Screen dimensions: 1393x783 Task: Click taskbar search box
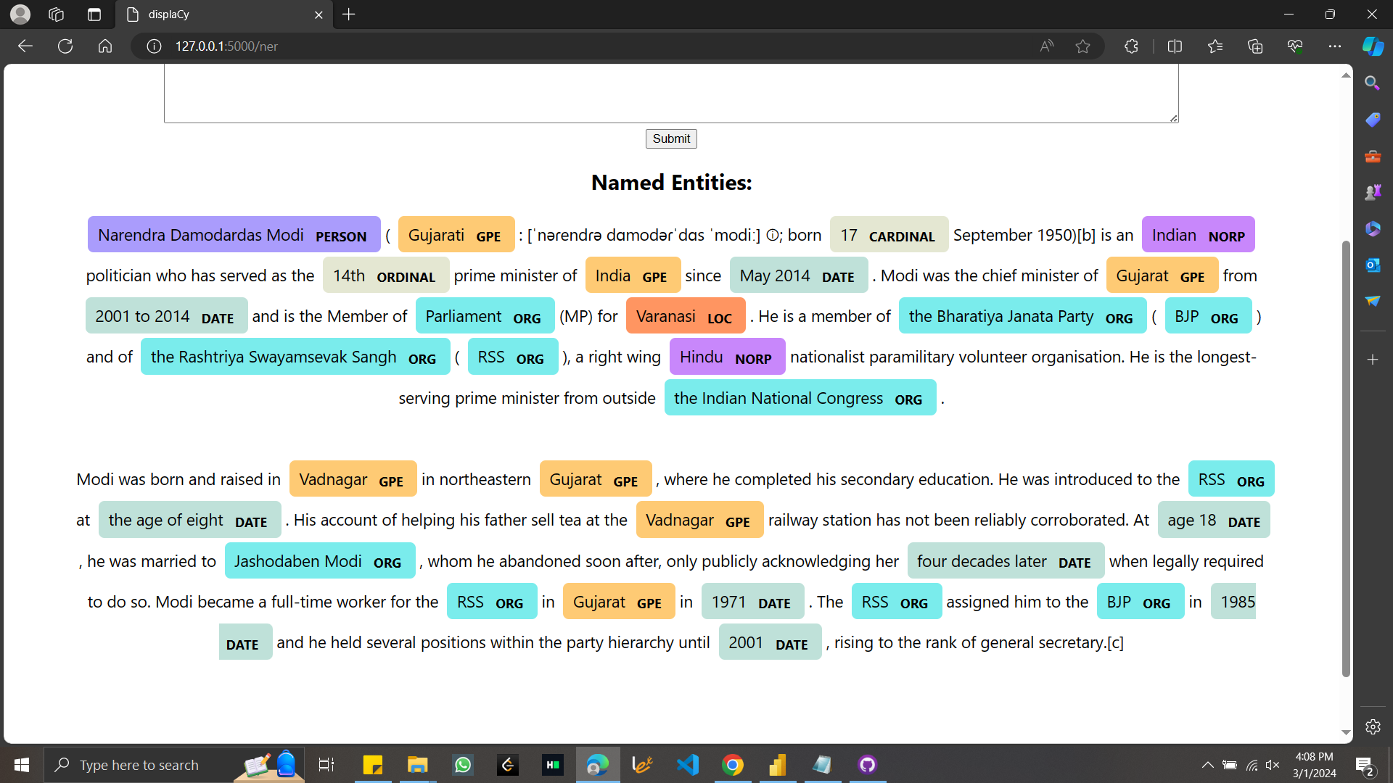(x=174, y=765)
